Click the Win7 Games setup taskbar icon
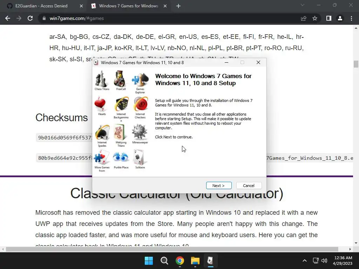 coord(210,261)
